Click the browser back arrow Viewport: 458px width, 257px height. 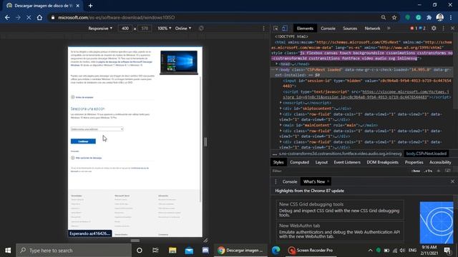coord(7,17)
